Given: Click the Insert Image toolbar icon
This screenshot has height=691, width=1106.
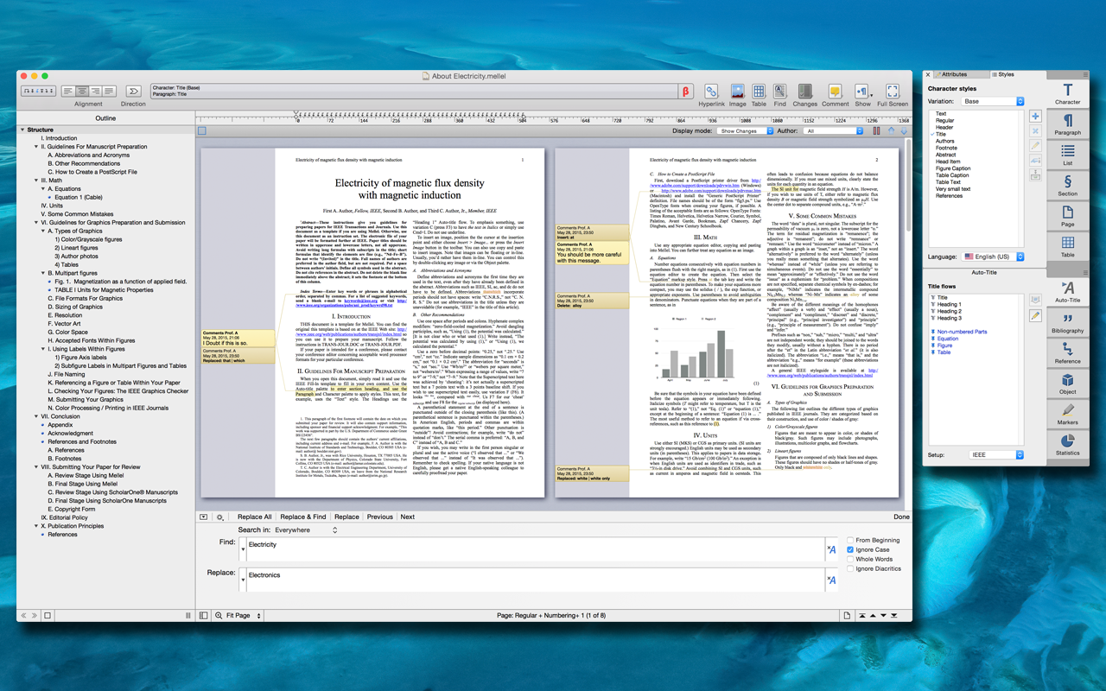Looking at the screenshot, I should (x=737, y=92).
